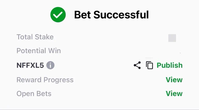Tap the white check inside the green circle

tap(58, 15)
